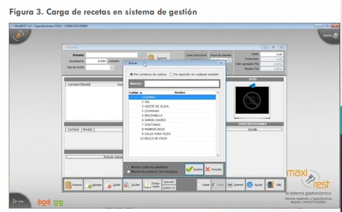Viewport: 342px width, 212px height.
Task: Choose 'Mostrar los primeros 100 resultados'
Action: (152, 172)
